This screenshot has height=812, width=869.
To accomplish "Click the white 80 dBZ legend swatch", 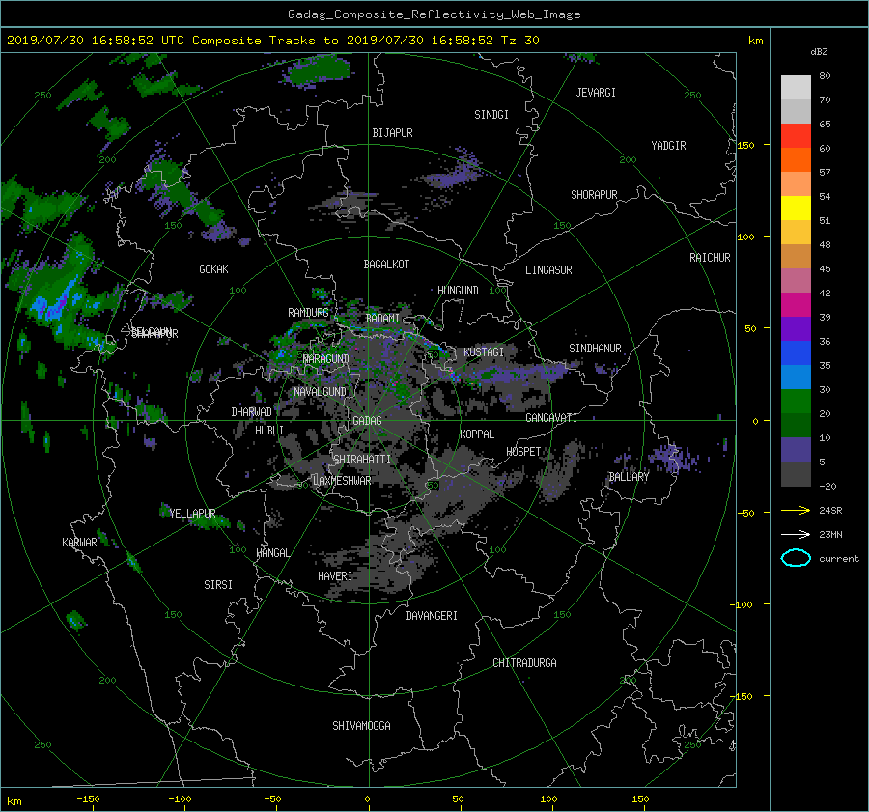I will point(796,87).
